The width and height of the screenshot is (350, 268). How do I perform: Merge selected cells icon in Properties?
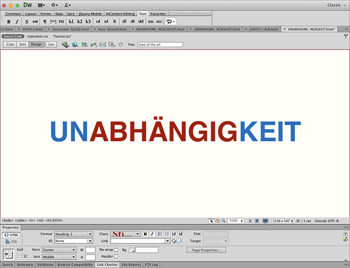pos(20,256)
